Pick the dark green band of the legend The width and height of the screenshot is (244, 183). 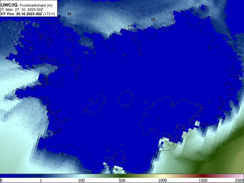[122, 176]
